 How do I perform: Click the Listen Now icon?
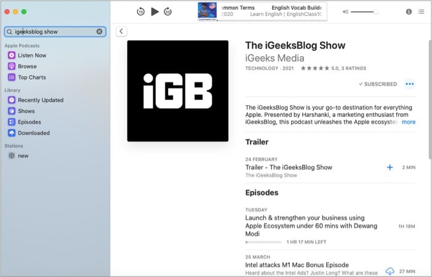tap(12, 55)
